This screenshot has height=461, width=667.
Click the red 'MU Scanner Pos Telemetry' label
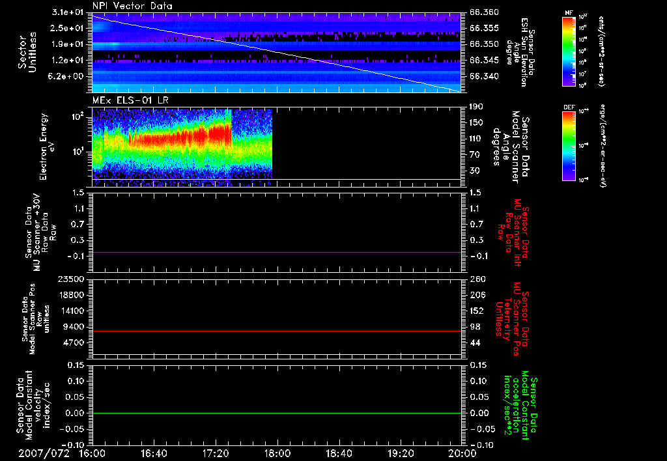(512, 319)
